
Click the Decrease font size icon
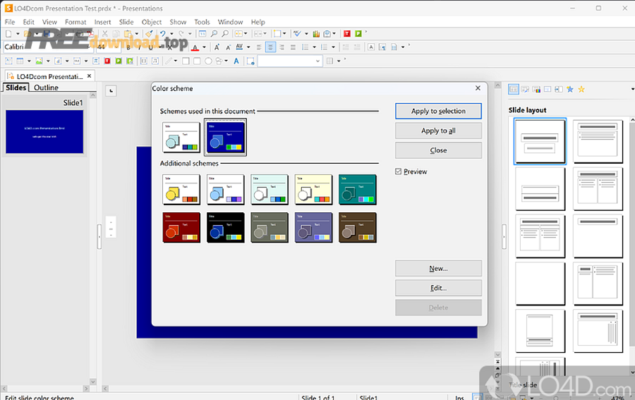click(x=228, y=47)
